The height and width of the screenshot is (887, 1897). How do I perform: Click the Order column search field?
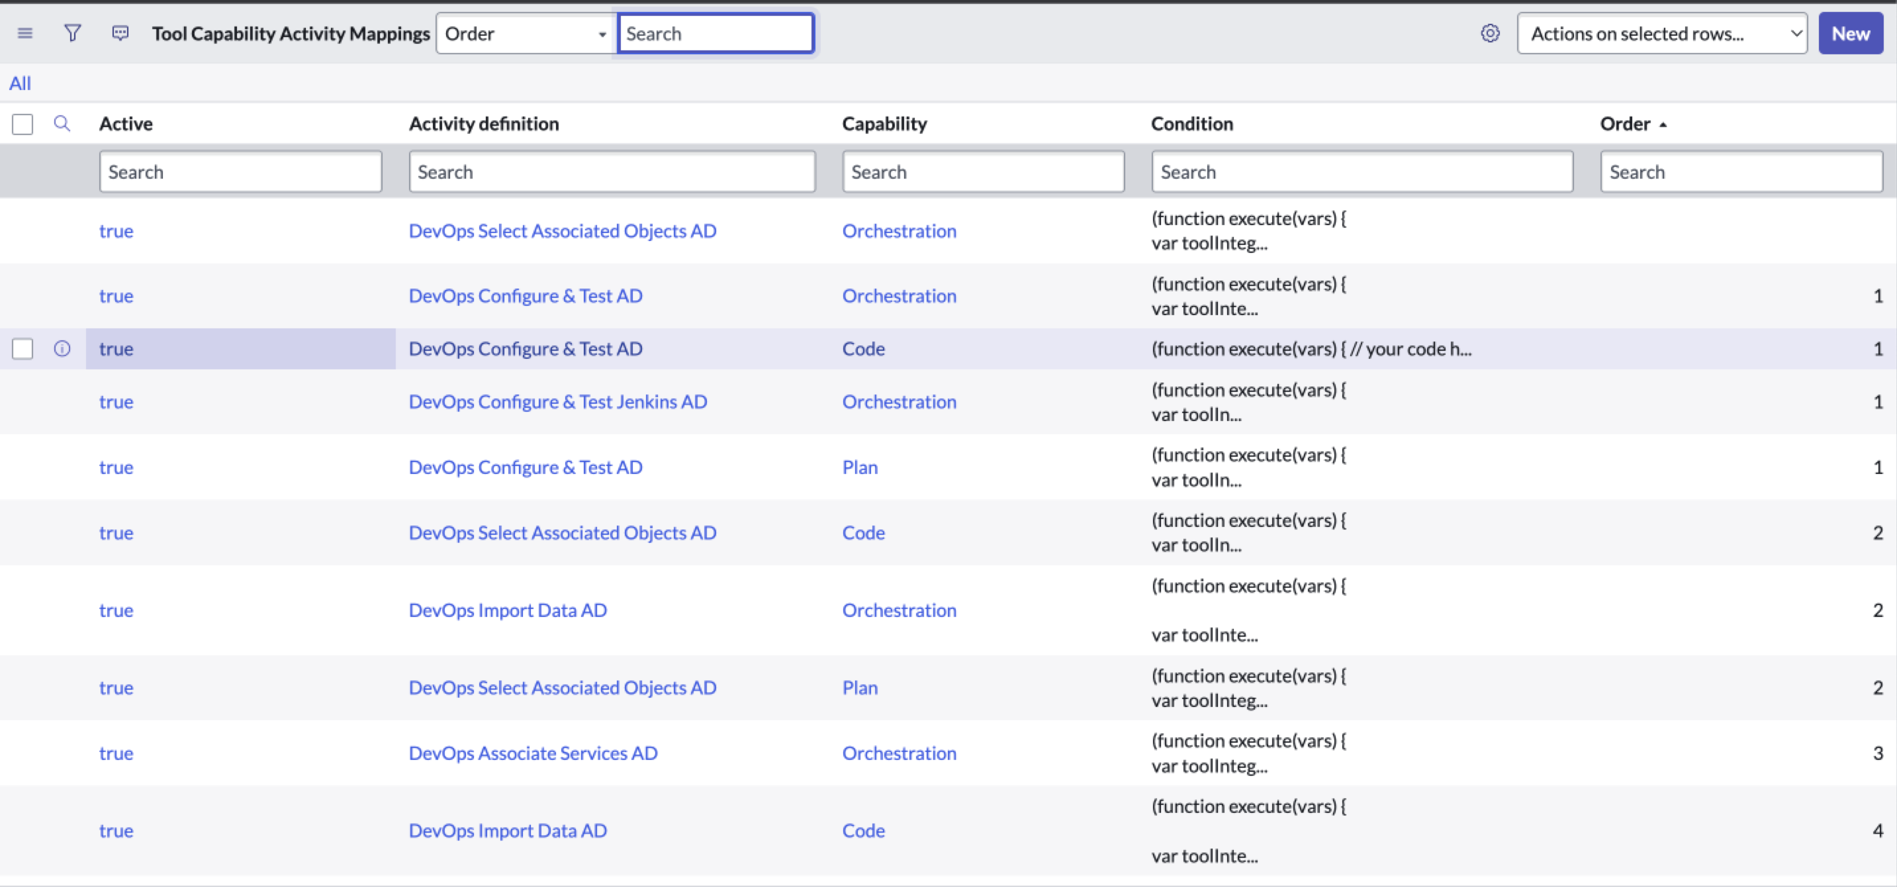[1741, 171]
